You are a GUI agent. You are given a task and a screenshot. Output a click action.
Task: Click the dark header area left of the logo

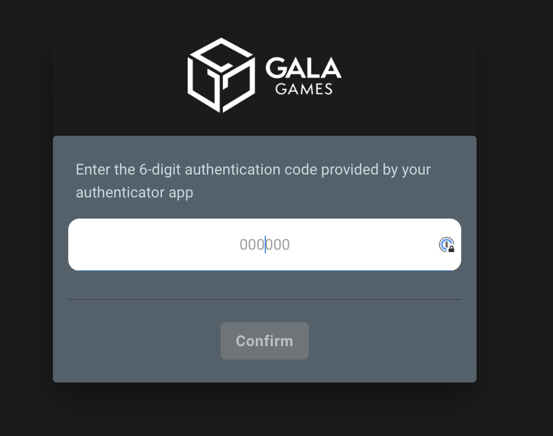point(120,85)
